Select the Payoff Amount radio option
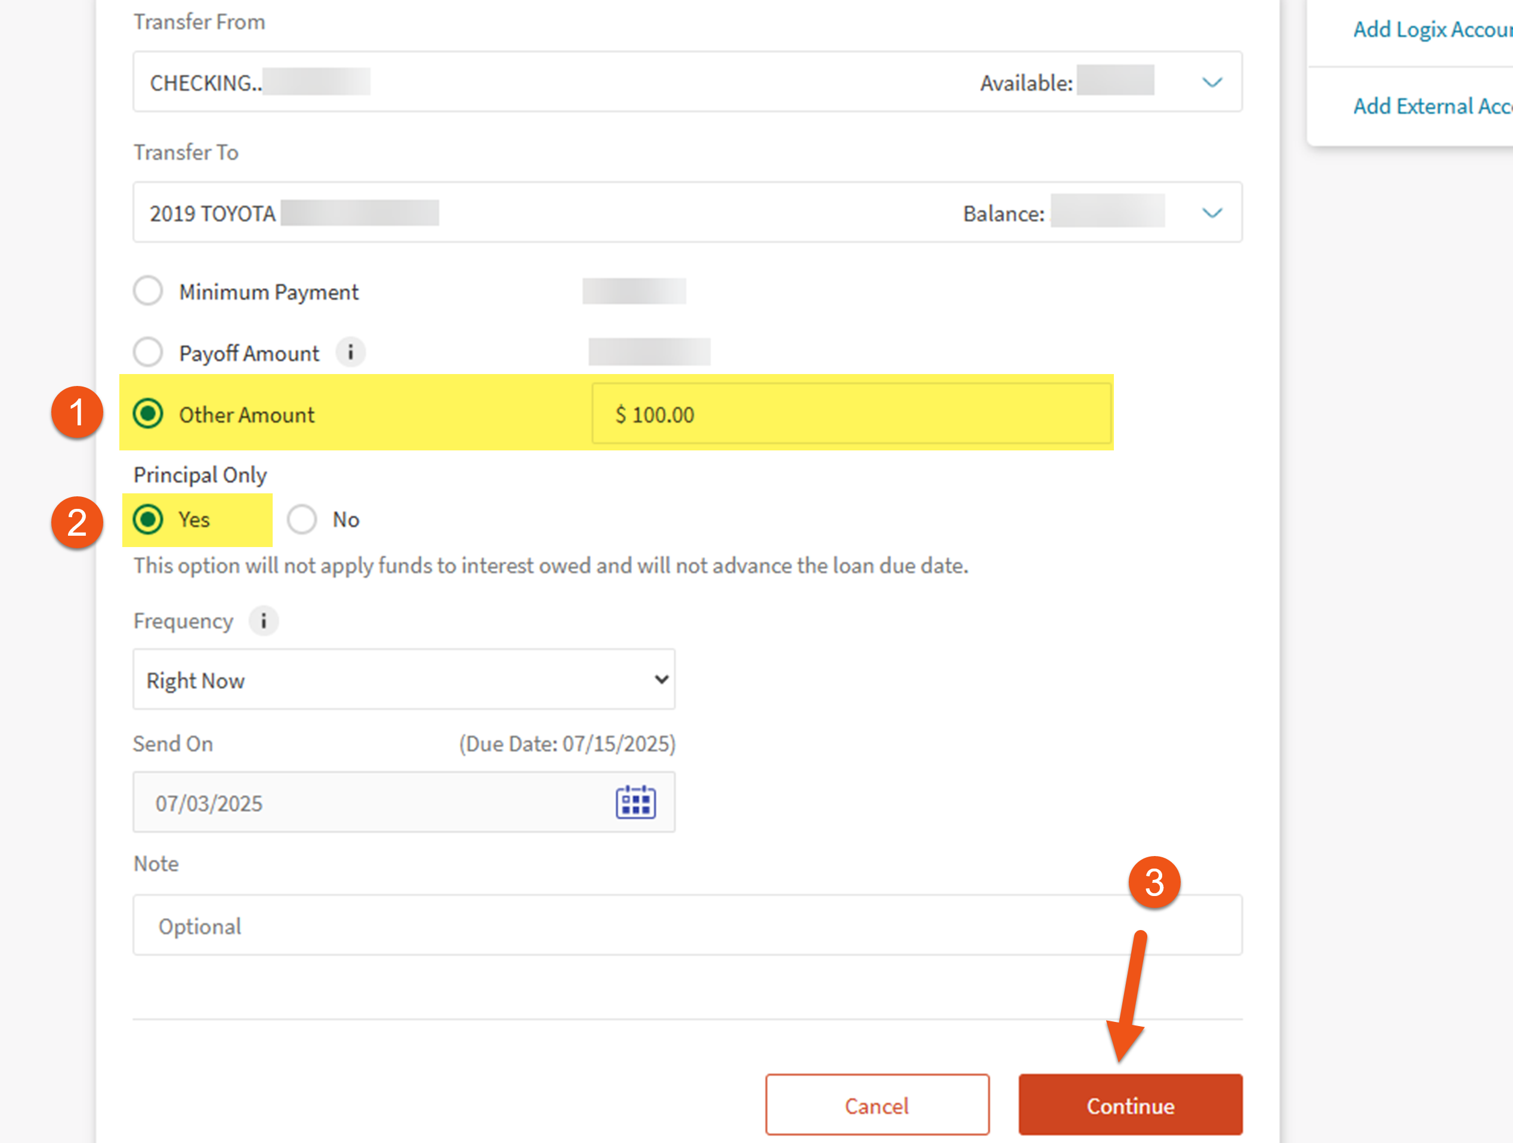Screen dimensions: 1513x1143 point(148,353)
